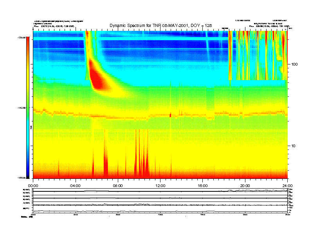Click the "08:00" time axis label
The image size is (310, 239).
click(x=118, y=186)
